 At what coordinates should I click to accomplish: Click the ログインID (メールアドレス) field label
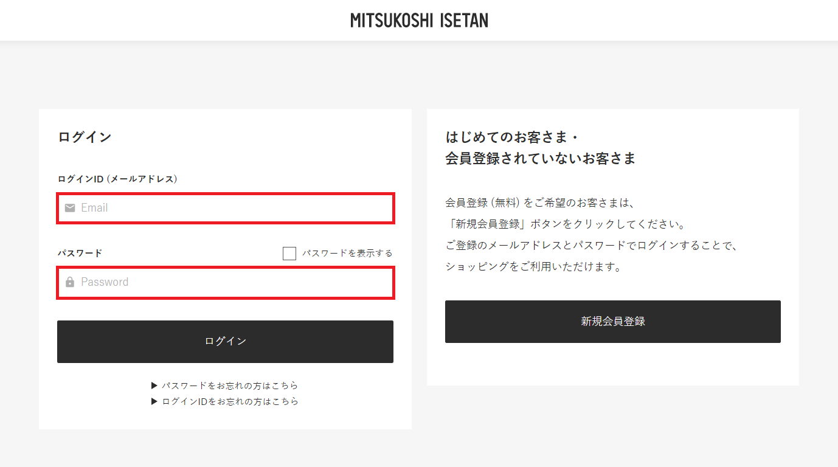tap(117, 179)
